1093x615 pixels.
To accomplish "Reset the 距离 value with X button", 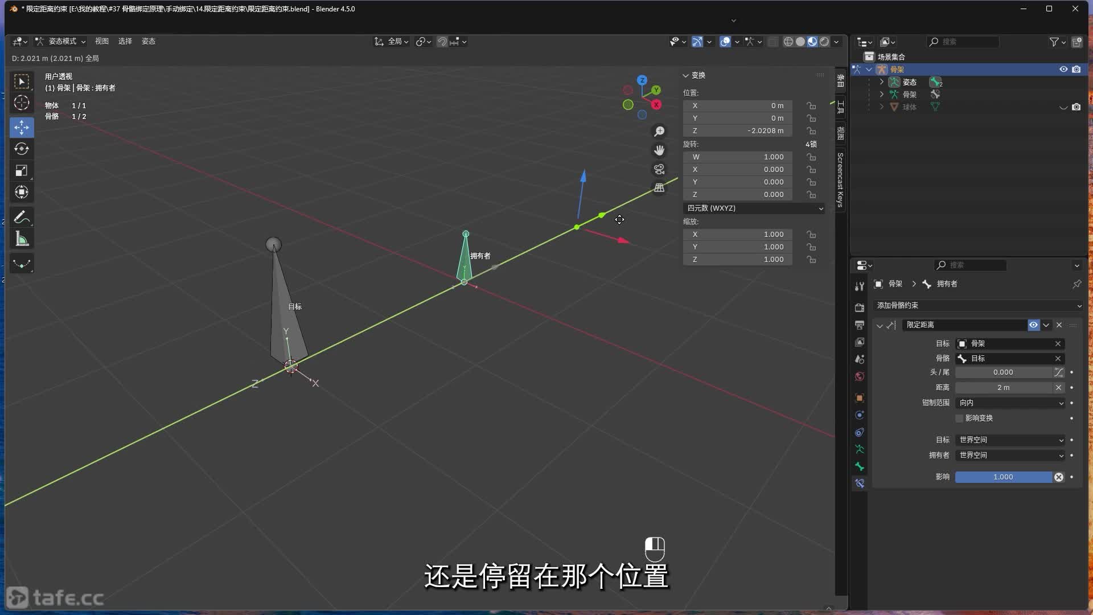I will pyautogui.click(x=1058, y=388).
